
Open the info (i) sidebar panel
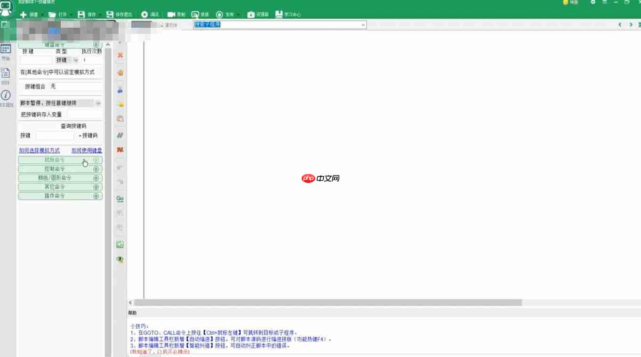6,95
